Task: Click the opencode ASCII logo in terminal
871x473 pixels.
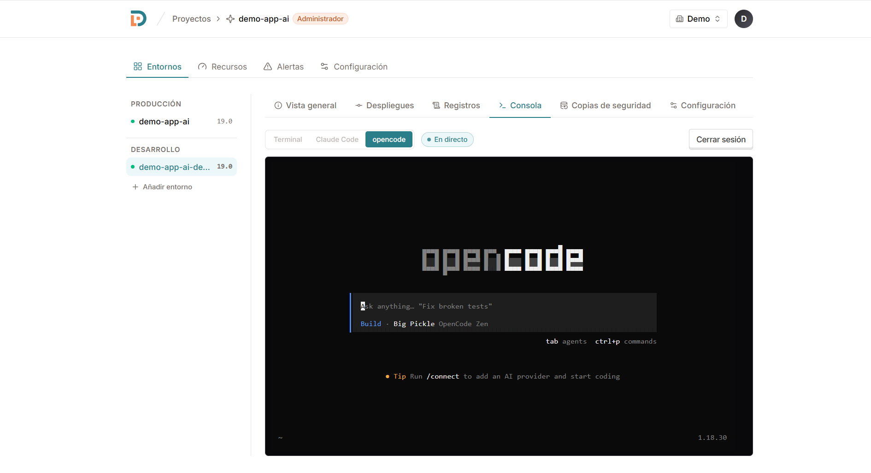Action: click(x=503, y=259)
